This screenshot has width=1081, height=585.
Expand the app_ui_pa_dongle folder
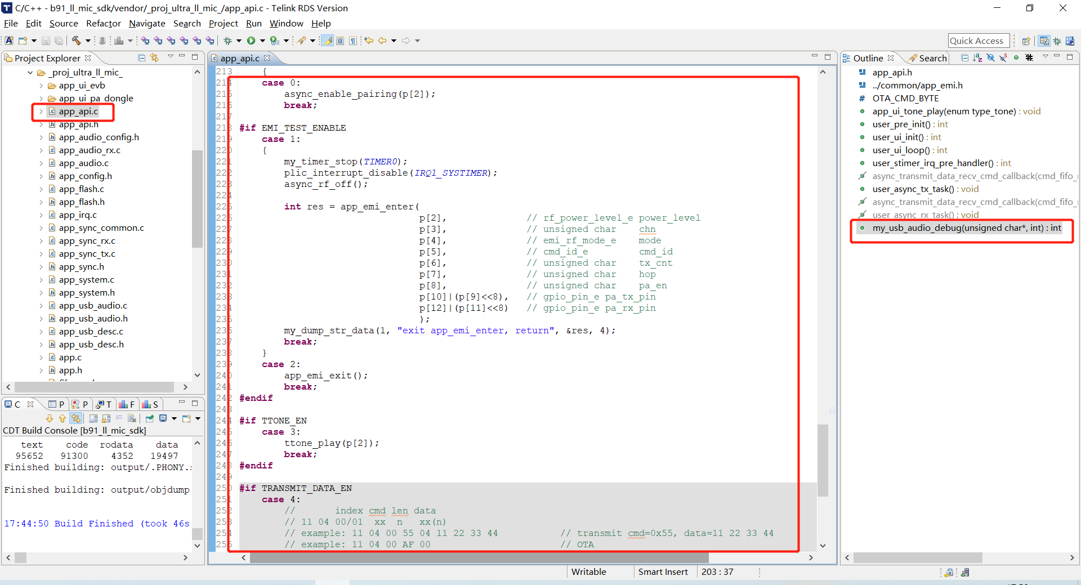(40, 98)
